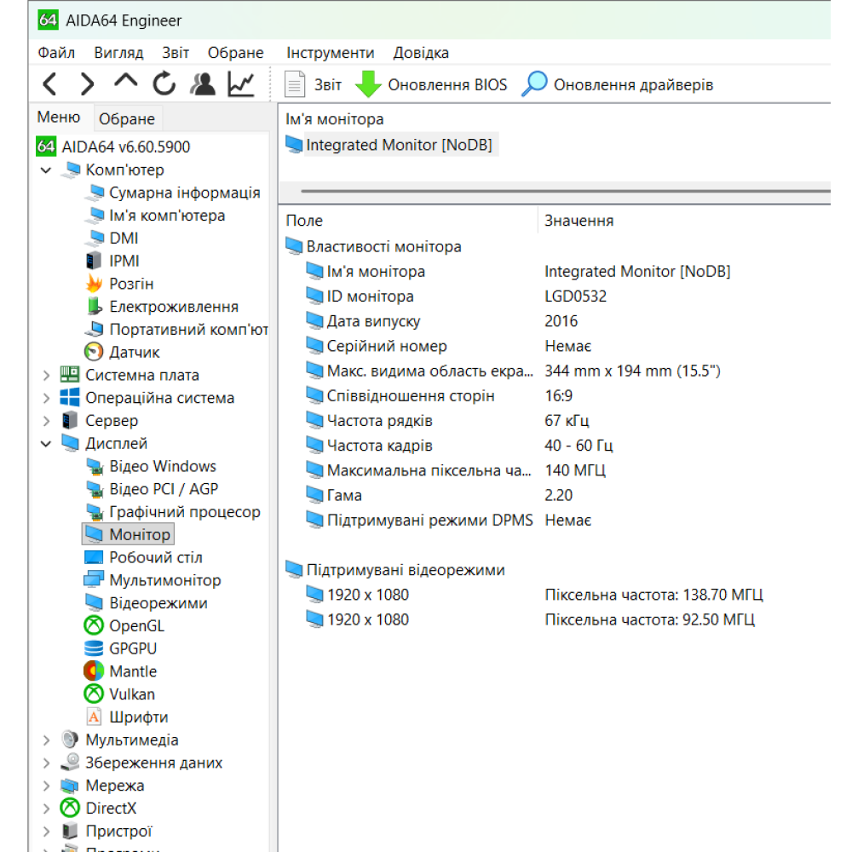Open the Інструменти menu

pos(331,52)
